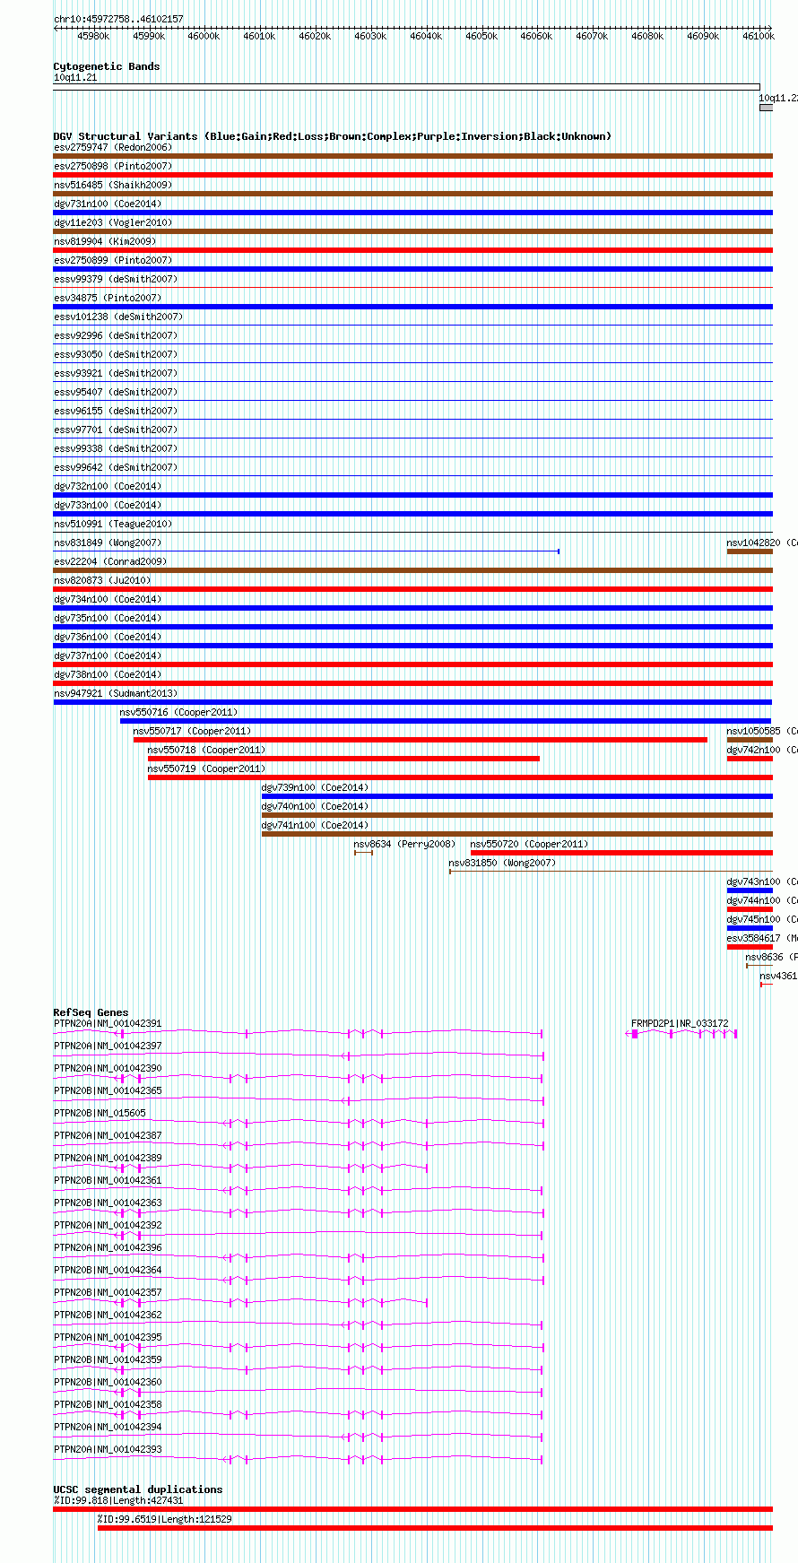Select dgv737n100 (Coe2014) label

[108, 656]
